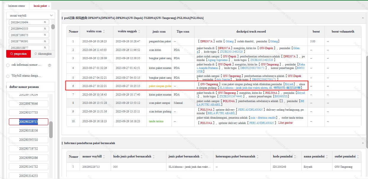The width and height of the screenshot is (368, 179).
Task: Click problem type code 305 cell
Action: click(115, 167)
